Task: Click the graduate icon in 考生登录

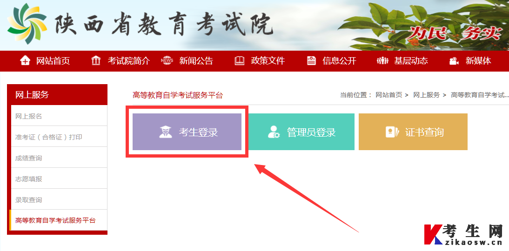Action: point(166,132)
